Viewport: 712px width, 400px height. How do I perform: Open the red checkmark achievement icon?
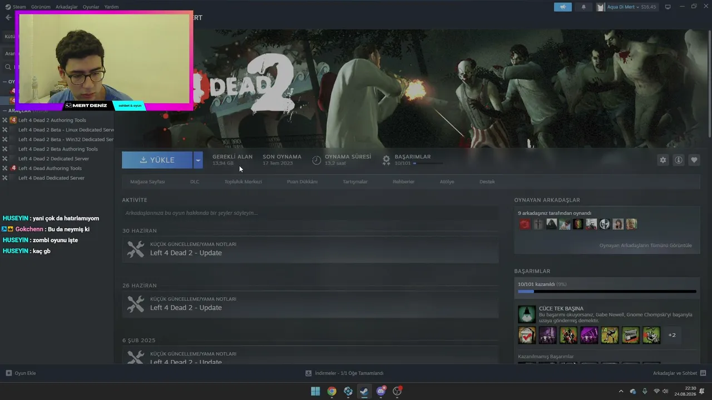click(x=527, y=335)
